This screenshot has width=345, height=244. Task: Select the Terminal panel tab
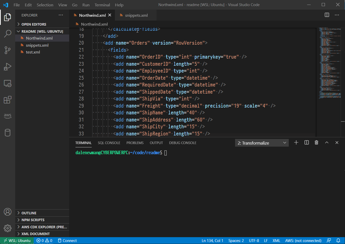[83, 143]
